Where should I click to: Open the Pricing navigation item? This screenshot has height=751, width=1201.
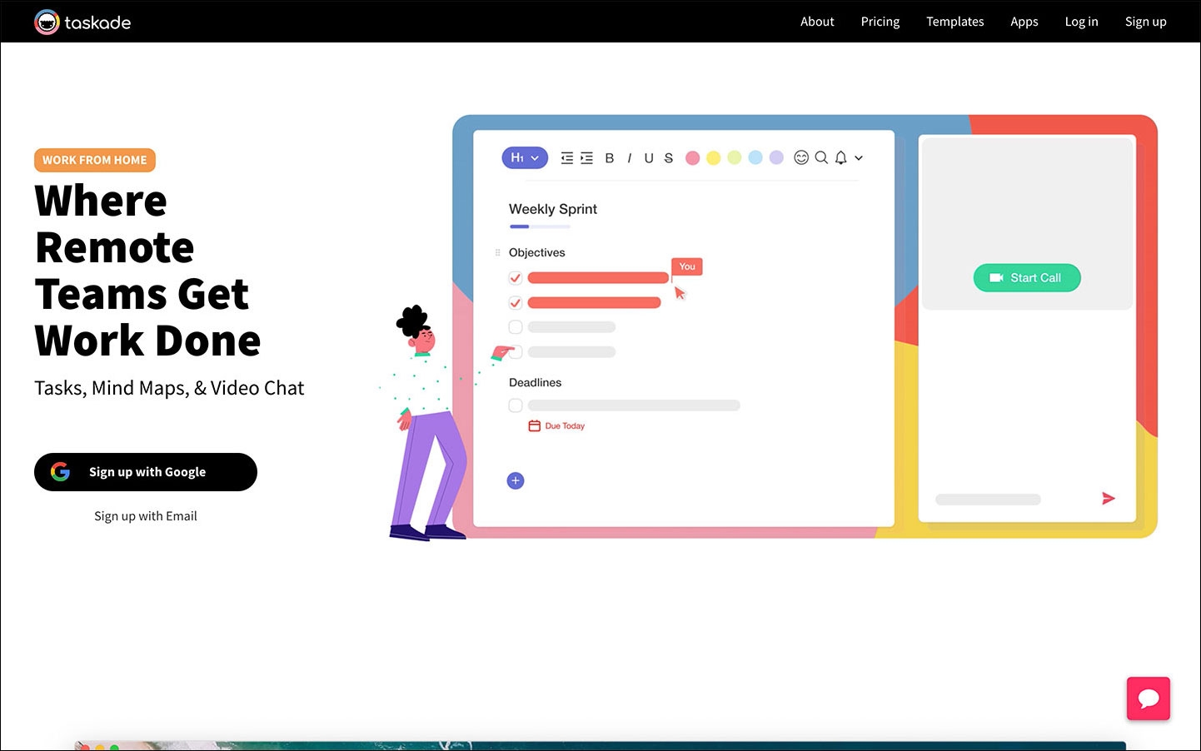click(x=880, y=22)
